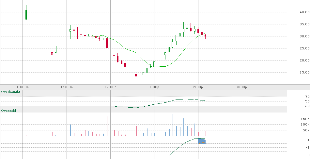Click the blue shaded MACD histogram area

pyautogui.click(x=202, y=141)
